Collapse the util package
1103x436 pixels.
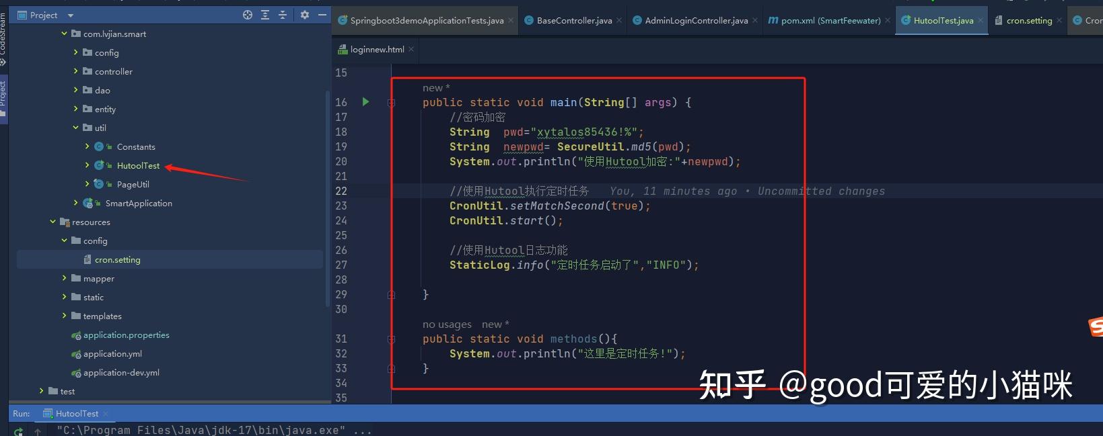[x=75, y=128]
